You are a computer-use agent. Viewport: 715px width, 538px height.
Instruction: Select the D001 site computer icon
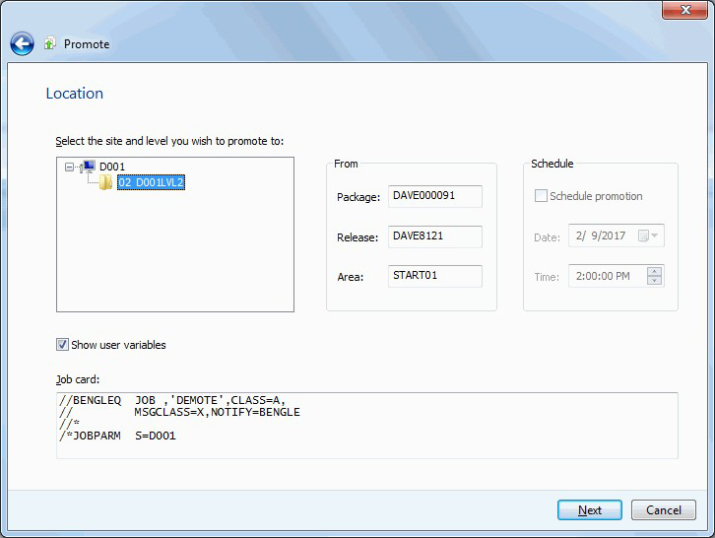coord(88,167)
